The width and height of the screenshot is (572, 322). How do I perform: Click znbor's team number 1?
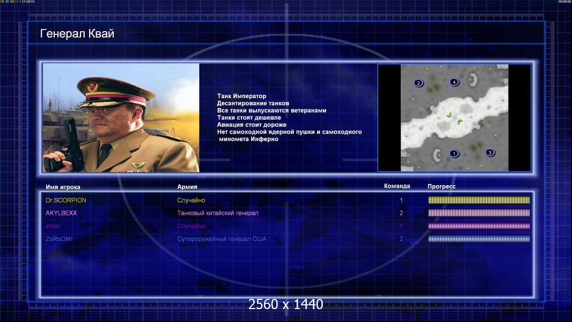click(401, 226)
